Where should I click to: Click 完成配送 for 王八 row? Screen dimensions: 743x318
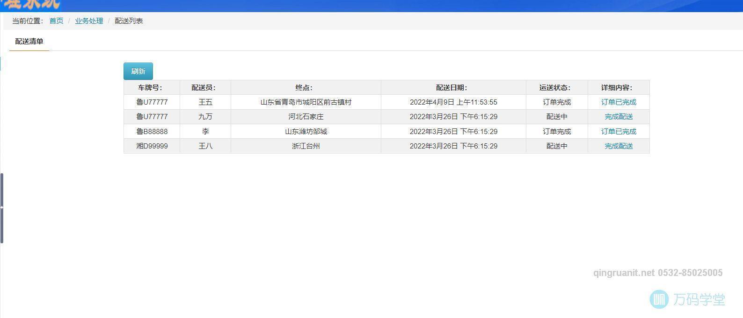pos(619,146)
